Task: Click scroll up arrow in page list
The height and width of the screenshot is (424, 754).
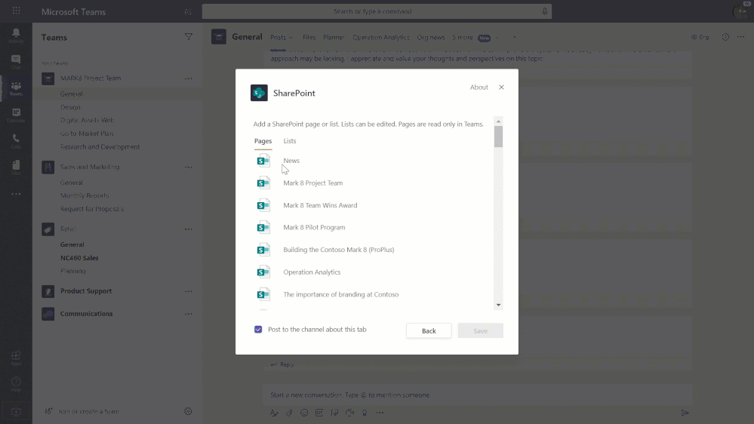Action: tap(498, 121)
